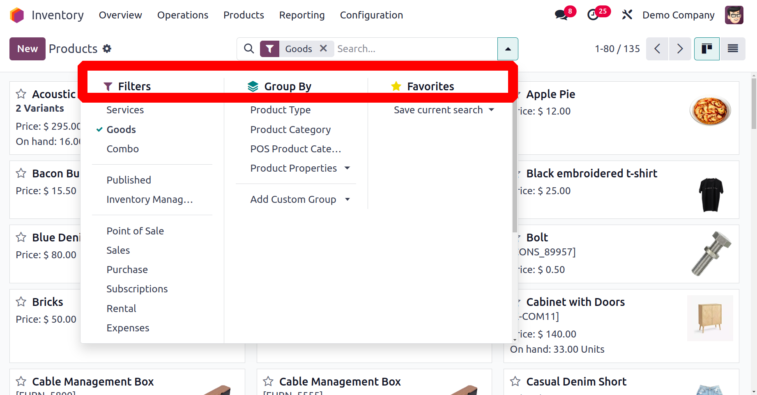This screenshot has height=395, width=757.
Task: Remove the Goods filter facet
Action: click(x=323, y=48)
